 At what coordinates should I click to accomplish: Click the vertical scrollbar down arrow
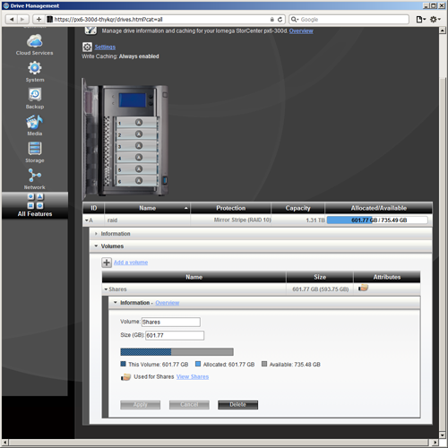click(443, 435)
